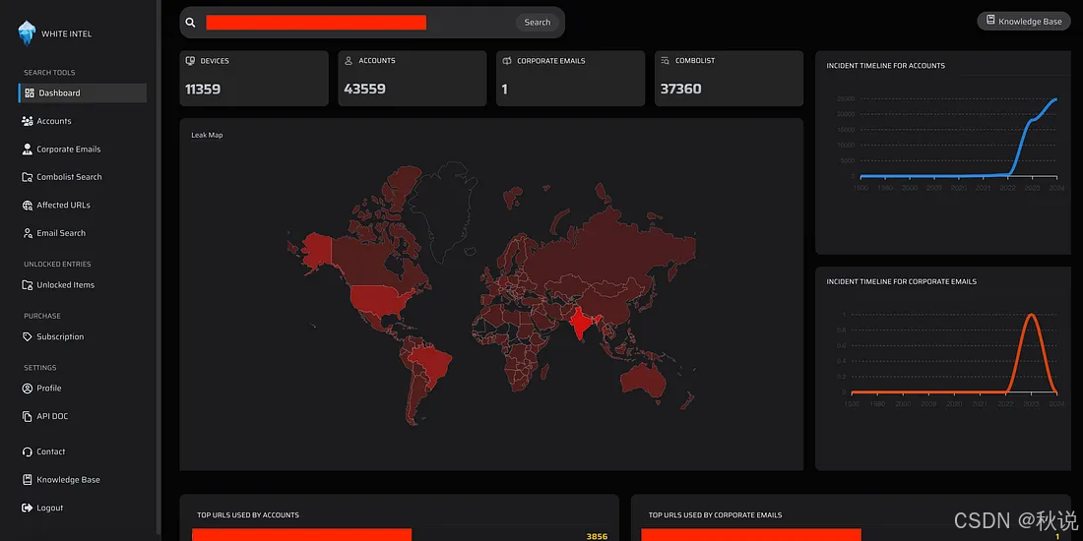Click the top corporate emails URL bar
1083x541 pixels.
[751, 535]
